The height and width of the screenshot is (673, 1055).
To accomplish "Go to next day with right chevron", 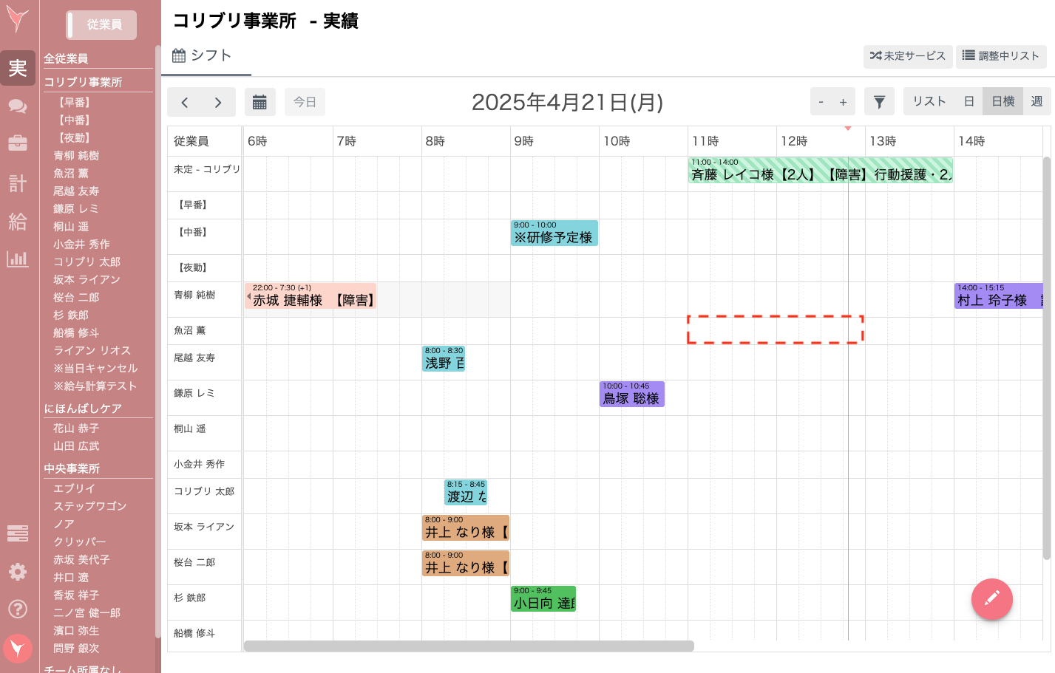I will 217,101.
